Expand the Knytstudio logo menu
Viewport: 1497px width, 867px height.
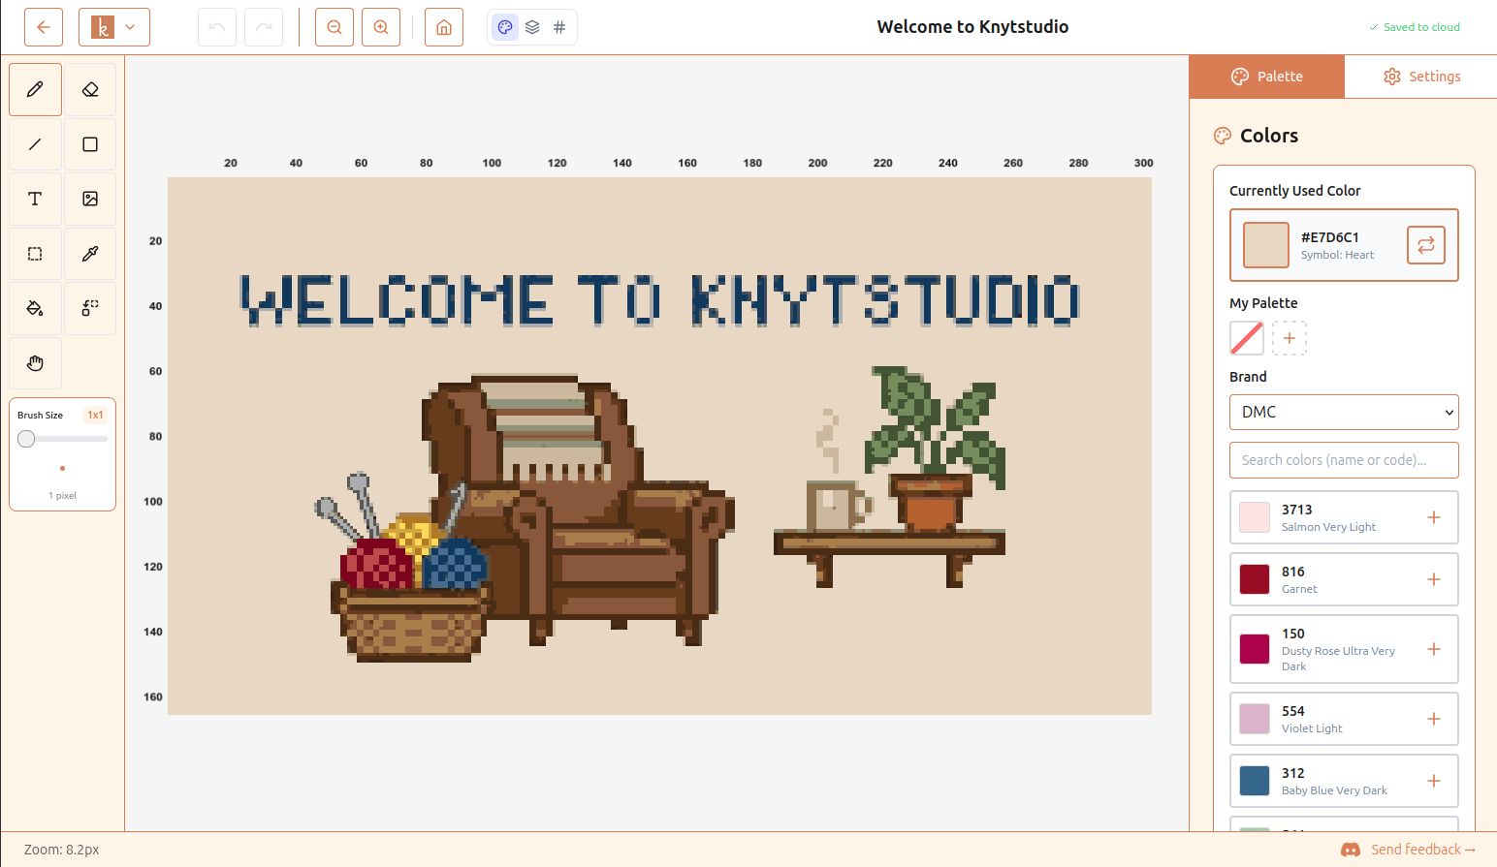point(114,27)
